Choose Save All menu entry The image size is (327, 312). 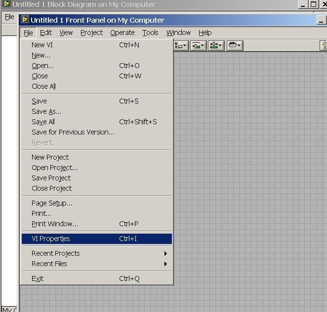97,122
